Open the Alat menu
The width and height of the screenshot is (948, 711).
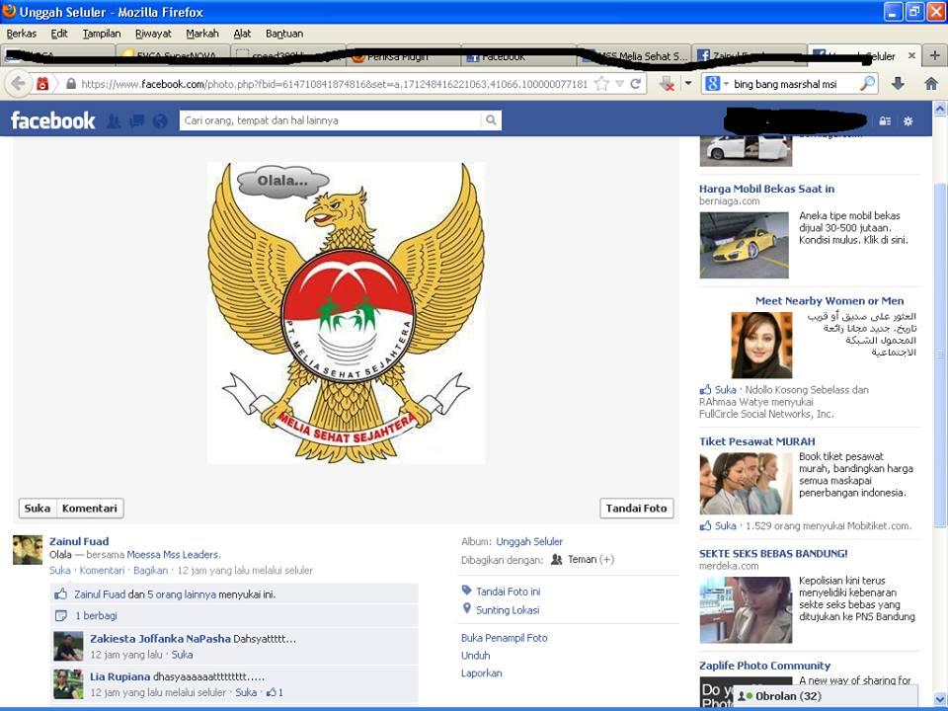(x=242, y=34)
